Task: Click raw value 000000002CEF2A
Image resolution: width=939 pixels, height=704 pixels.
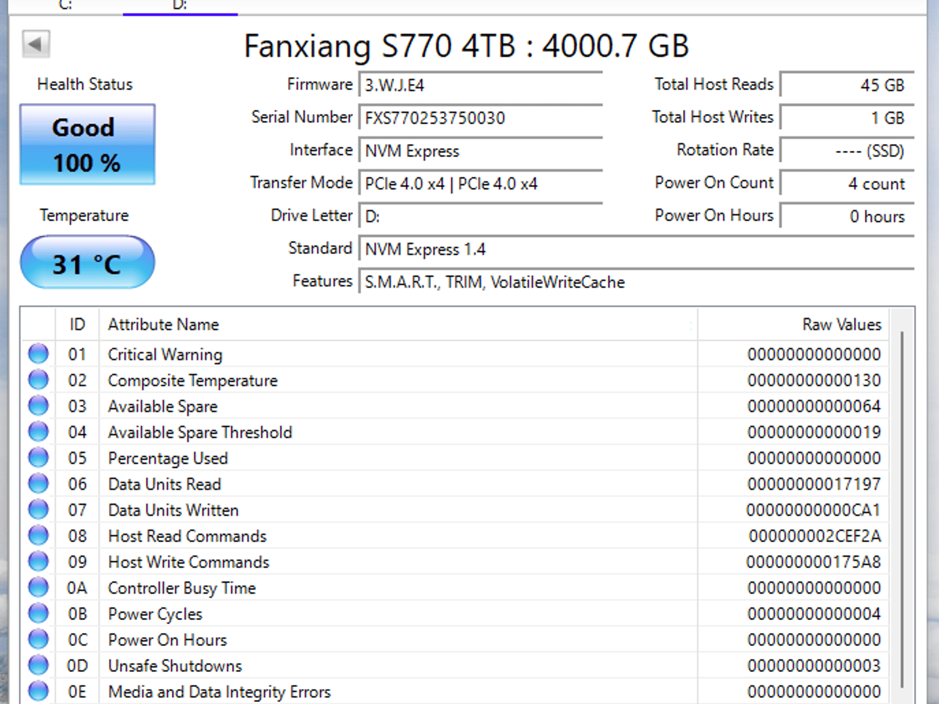Action: pos(815,536)
